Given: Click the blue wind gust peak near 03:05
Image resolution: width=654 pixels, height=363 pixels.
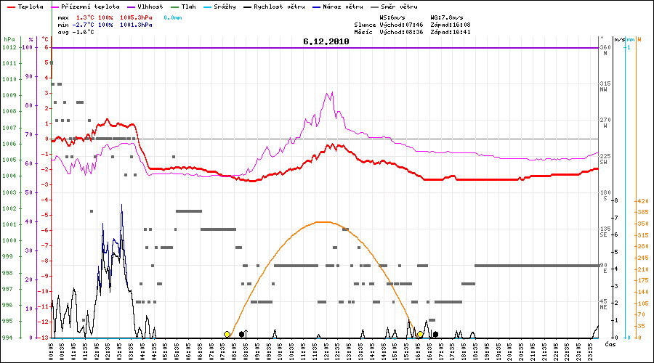Looking at the screenshot, I should click(122, 205).
